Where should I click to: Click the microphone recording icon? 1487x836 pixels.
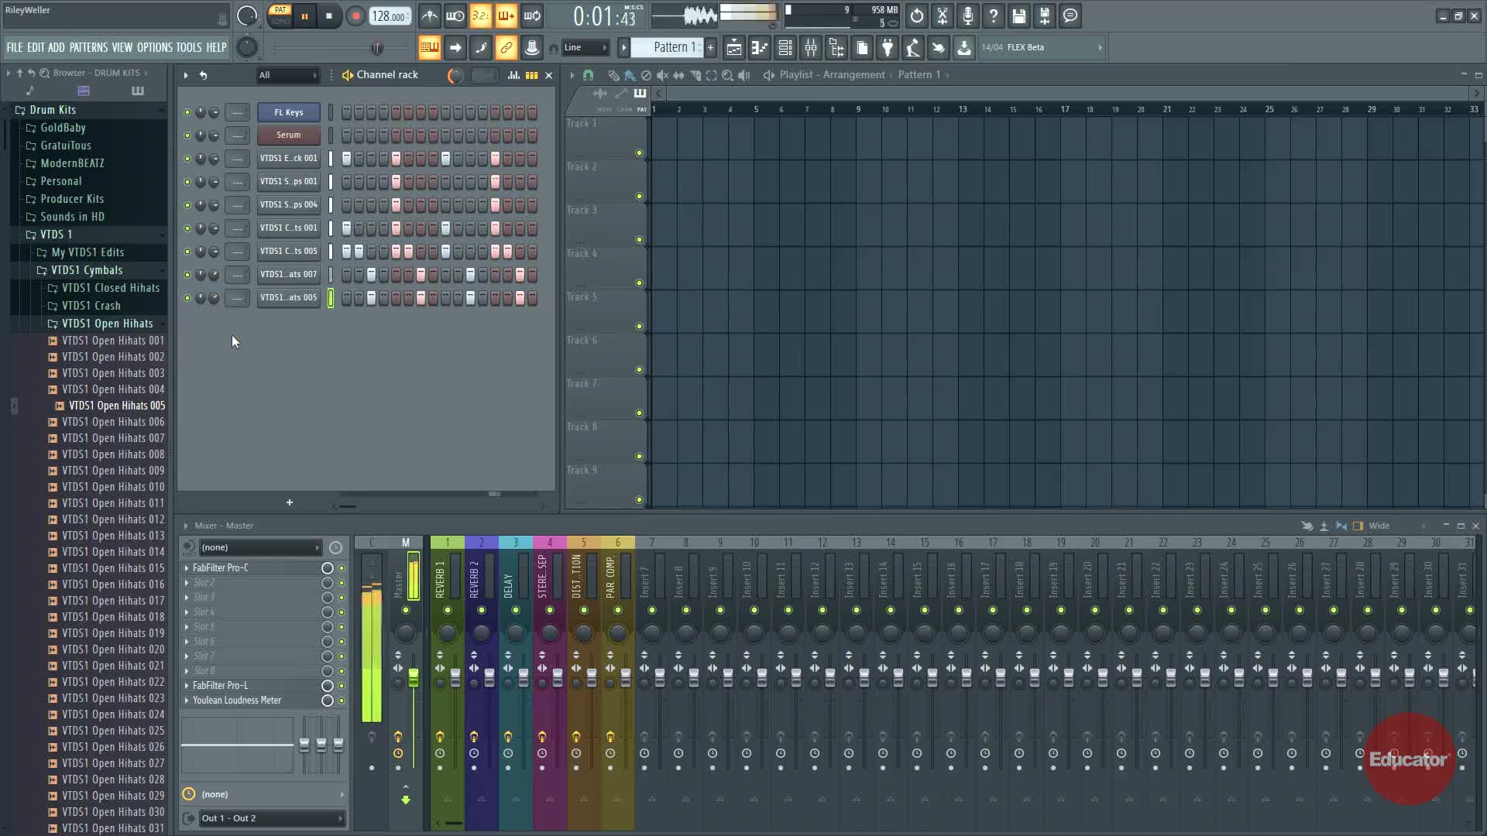(967, 15)
